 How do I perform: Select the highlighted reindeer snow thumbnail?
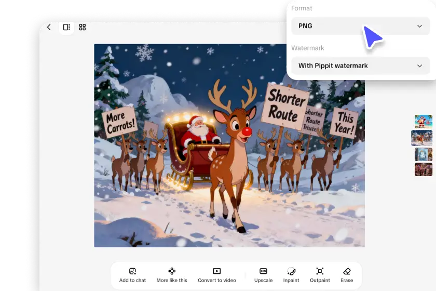(x=421, y=138)
